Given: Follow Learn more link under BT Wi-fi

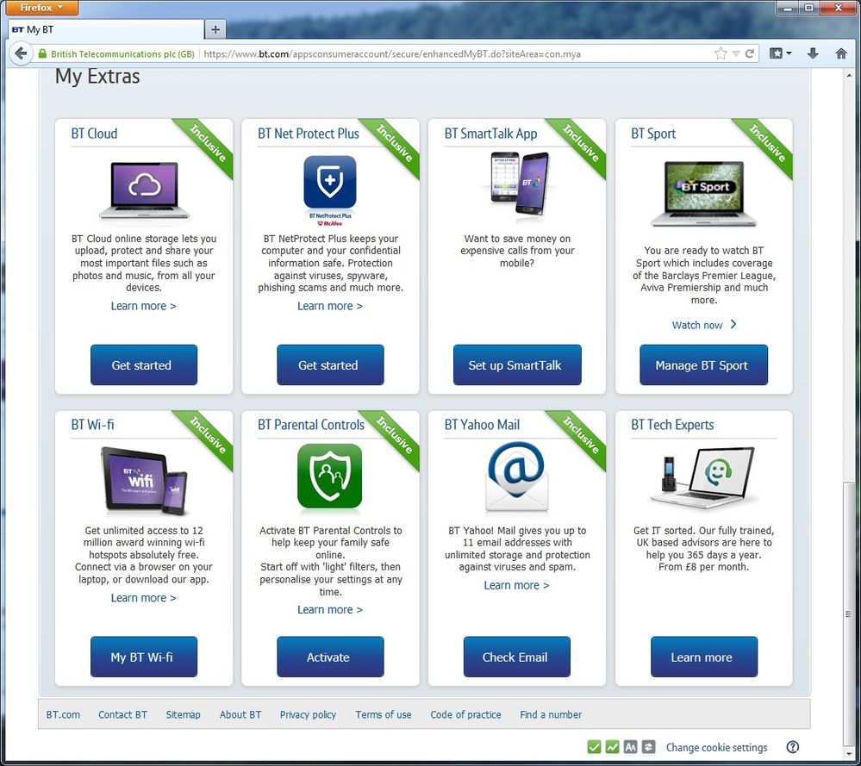Looking at the screenshot, I should 143,597.
